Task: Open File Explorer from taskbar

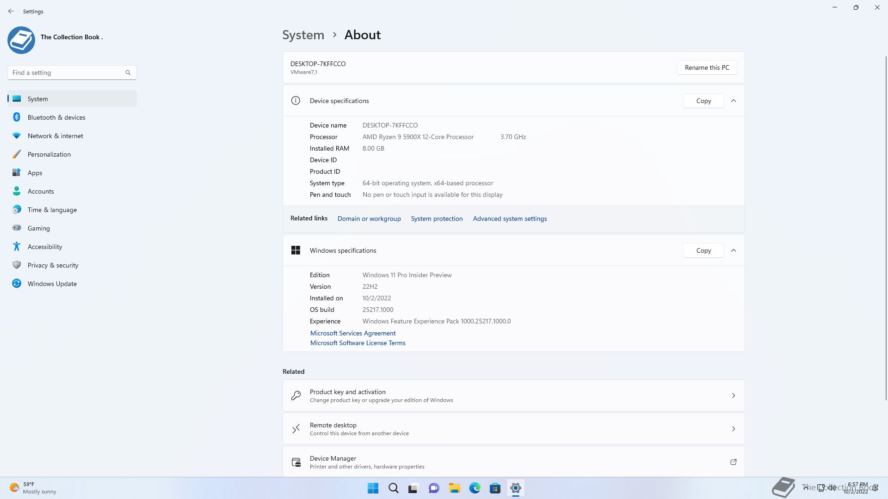Action: pos(454,488)
